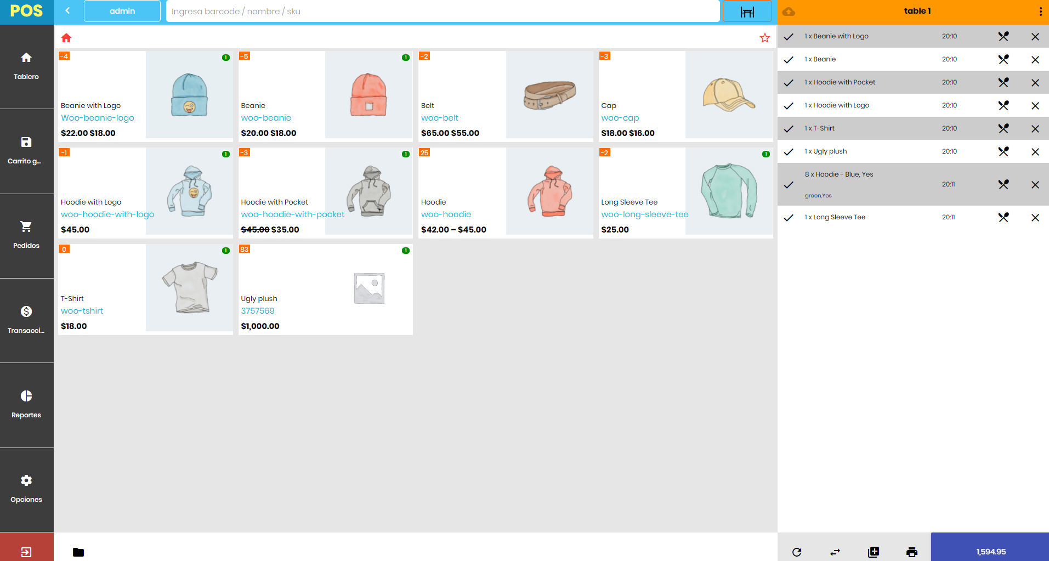The width and height of the screenshot is (1049, 561).
Task: Click the refresh cart icon
Action: click(797, 552)
